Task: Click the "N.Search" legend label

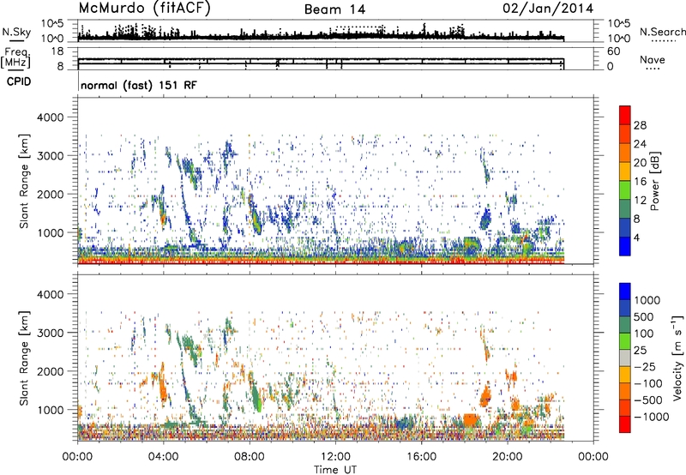Action: click(662, 32)
